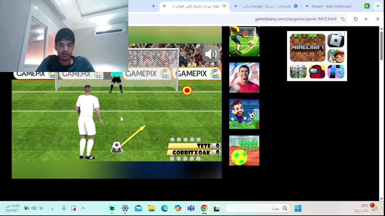
Task: Open Copilot from the taskbar
Action: [178, 208]
